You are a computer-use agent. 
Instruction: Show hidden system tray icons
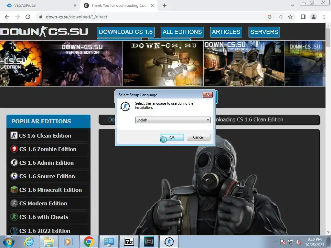275,242
